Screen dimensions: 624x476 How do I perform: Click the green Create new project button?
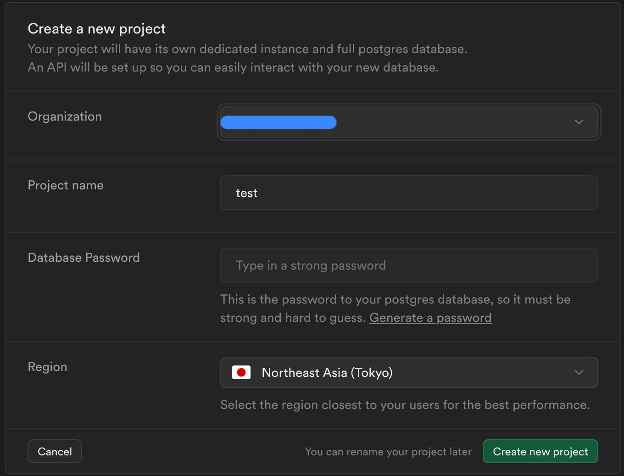coord(540,452)
